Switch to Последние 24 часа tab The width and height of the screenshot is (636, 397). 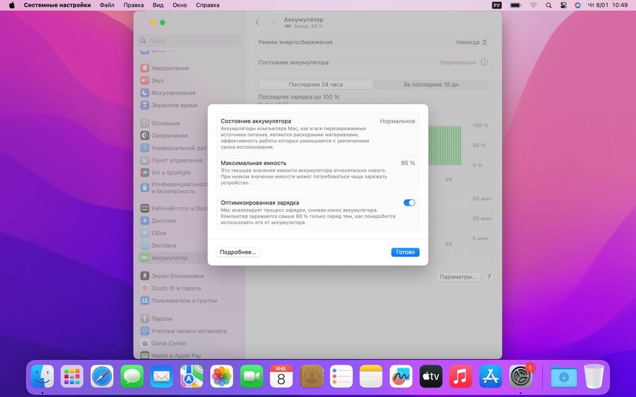315,84
